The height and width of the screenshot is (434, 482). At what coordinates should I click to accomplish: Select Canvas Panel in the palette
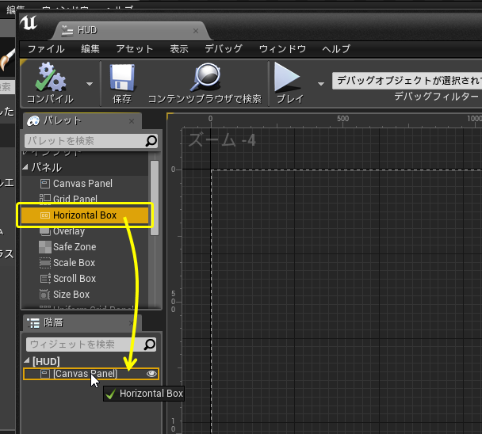pyautogui.click(x=82, y=184)
